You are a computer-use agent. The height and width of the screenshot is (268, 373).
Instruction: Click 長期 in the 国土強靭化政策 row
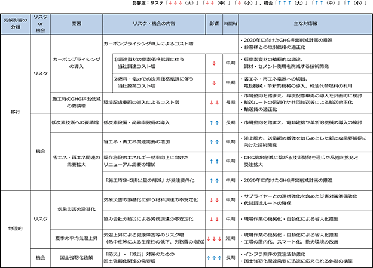click(x=231, y=258)
